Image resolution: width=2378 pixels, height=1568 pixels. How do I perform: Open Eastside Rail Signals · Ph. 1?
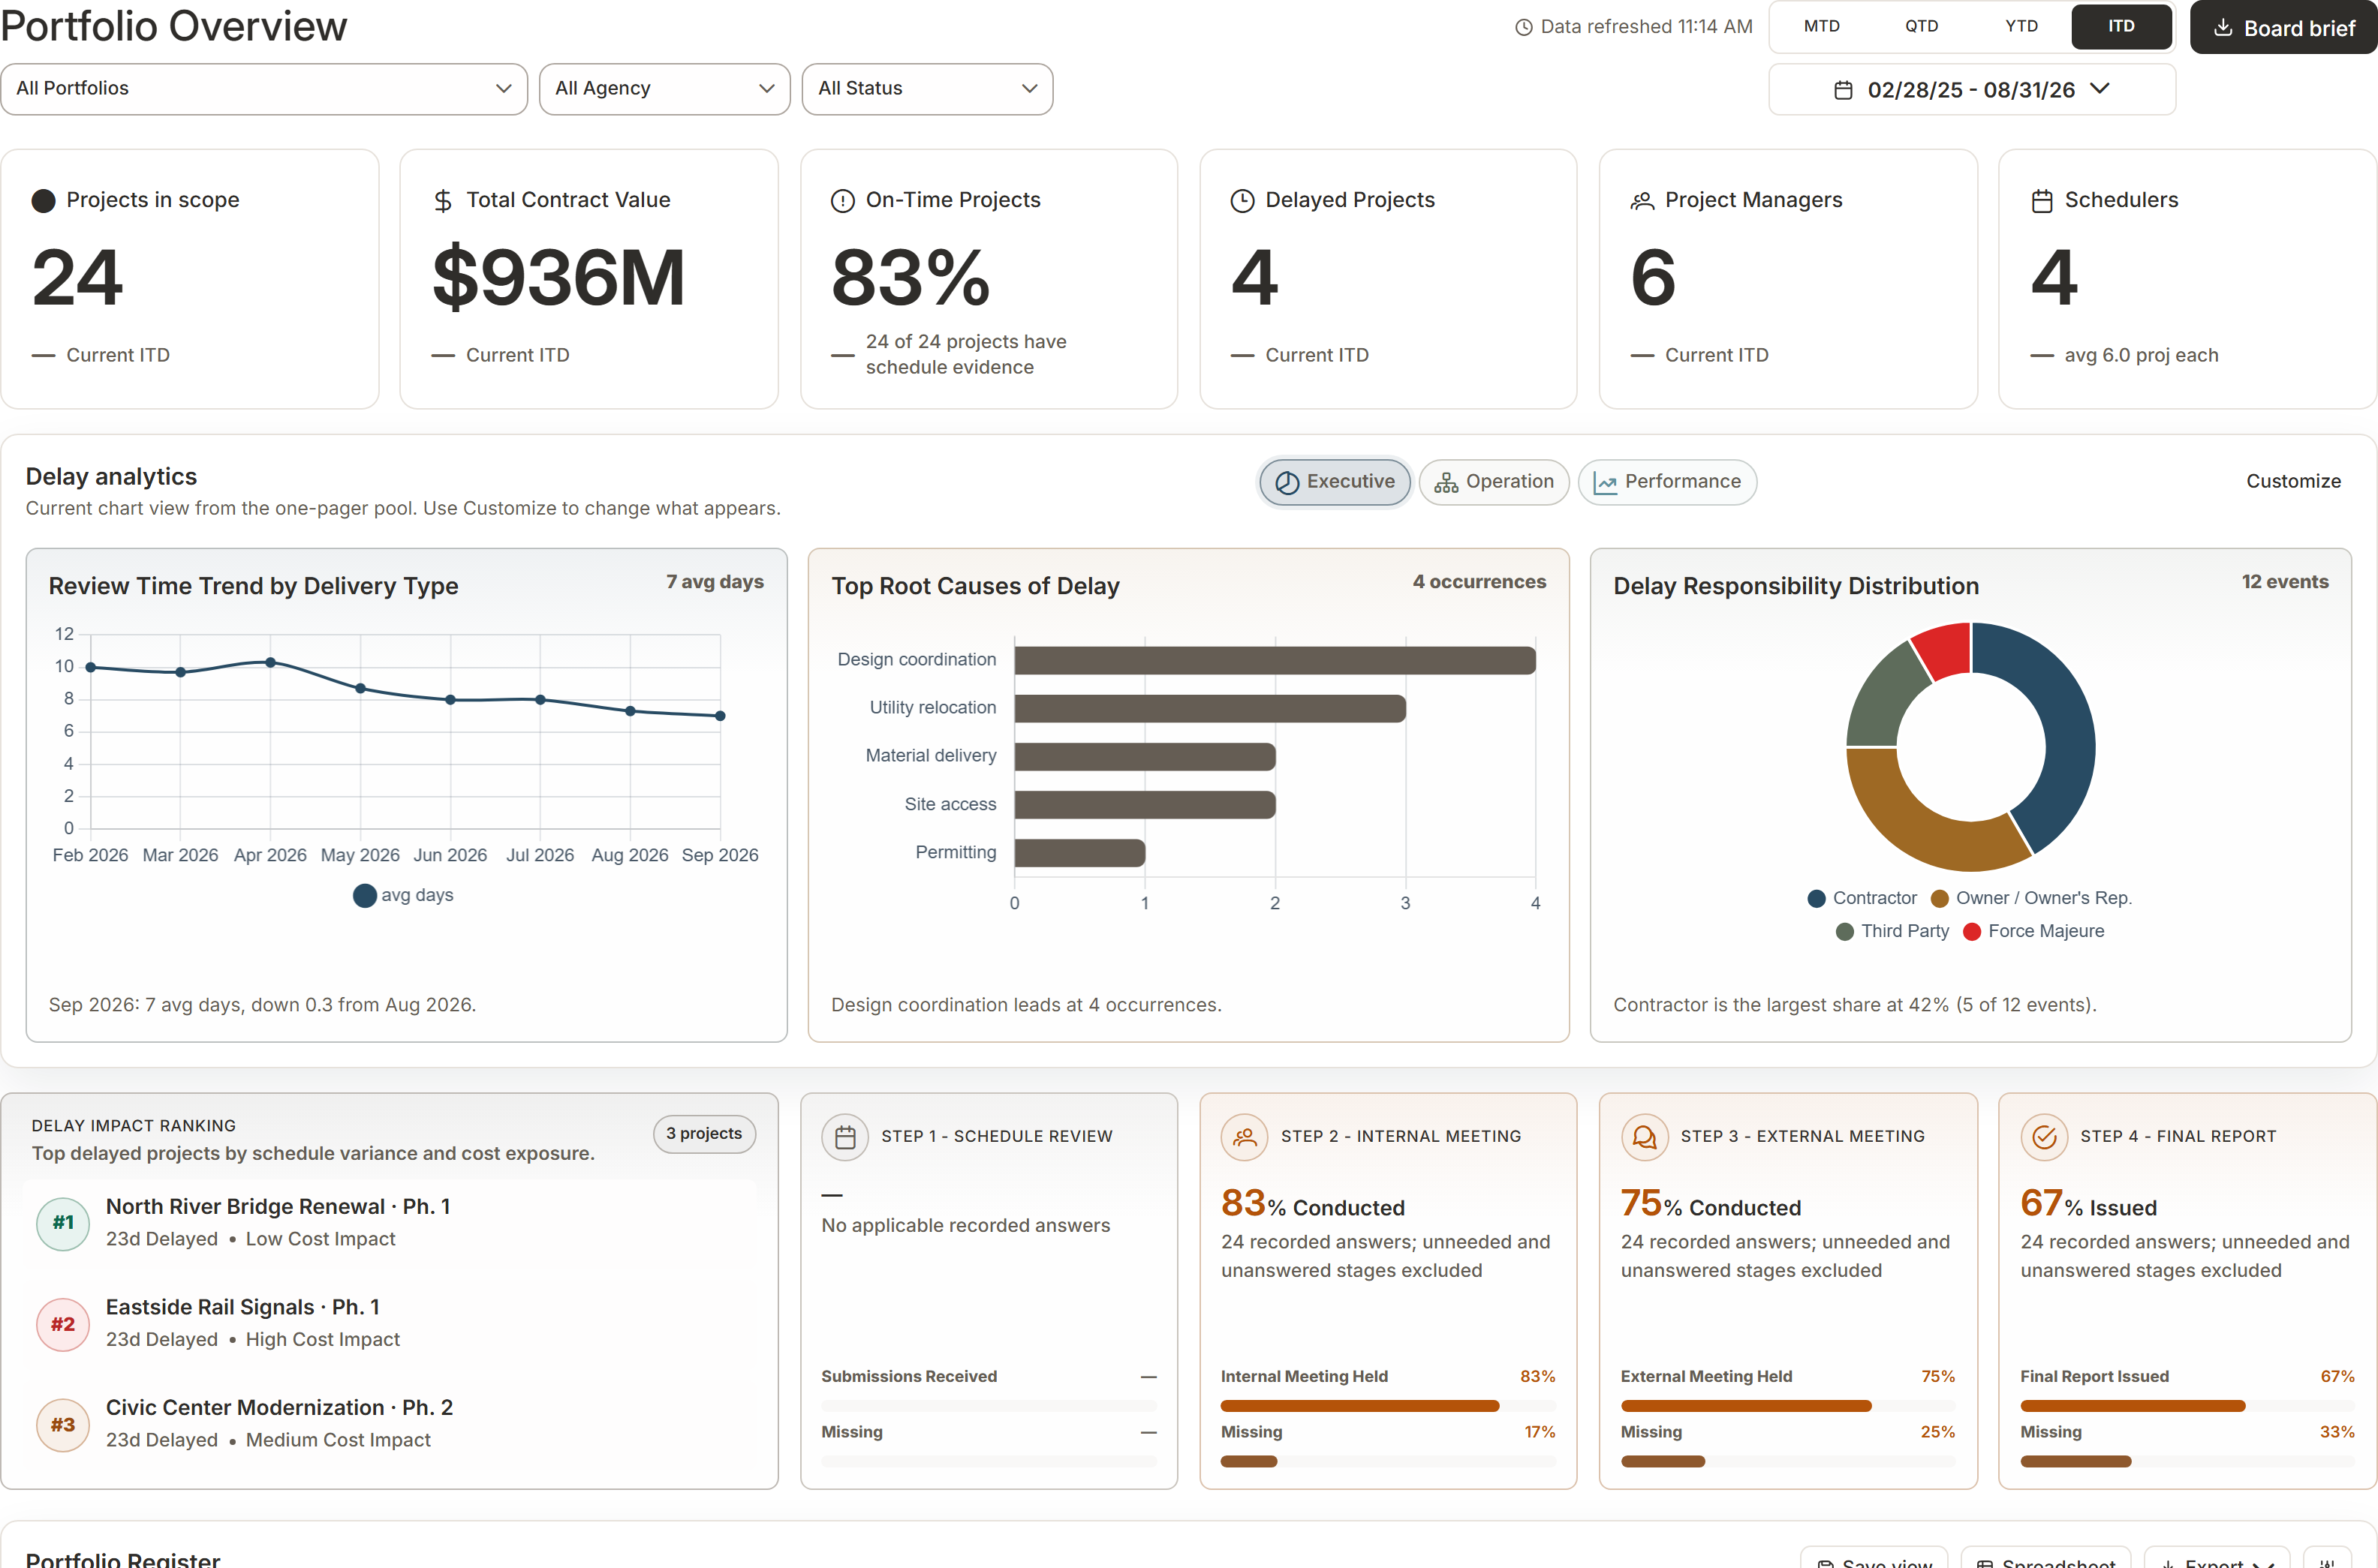pyautogui.click(x=243, y=1308)
